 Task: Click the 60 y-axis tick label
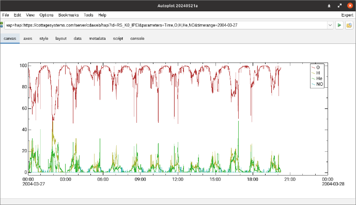tap(24, 108)
